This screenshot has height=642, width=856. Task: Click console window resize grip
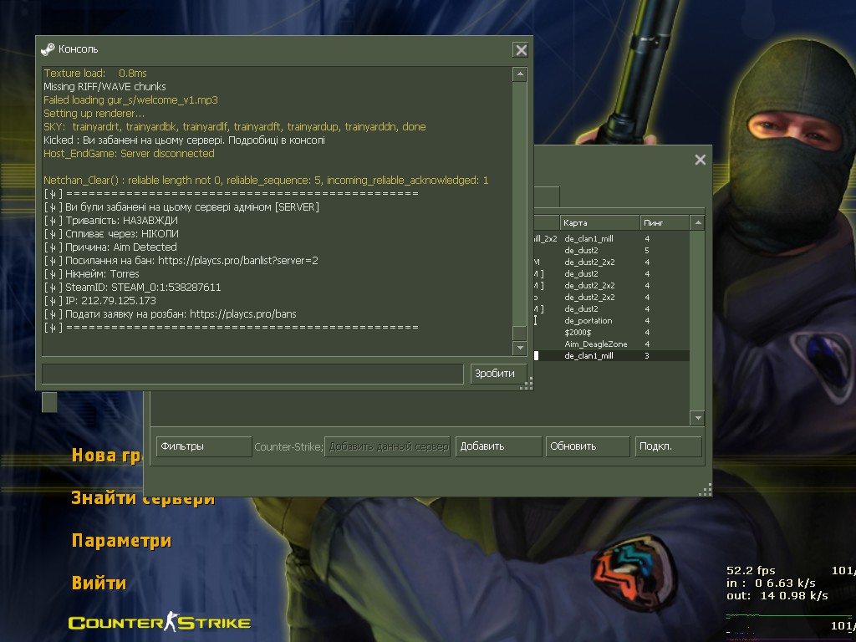pos(527,384)
